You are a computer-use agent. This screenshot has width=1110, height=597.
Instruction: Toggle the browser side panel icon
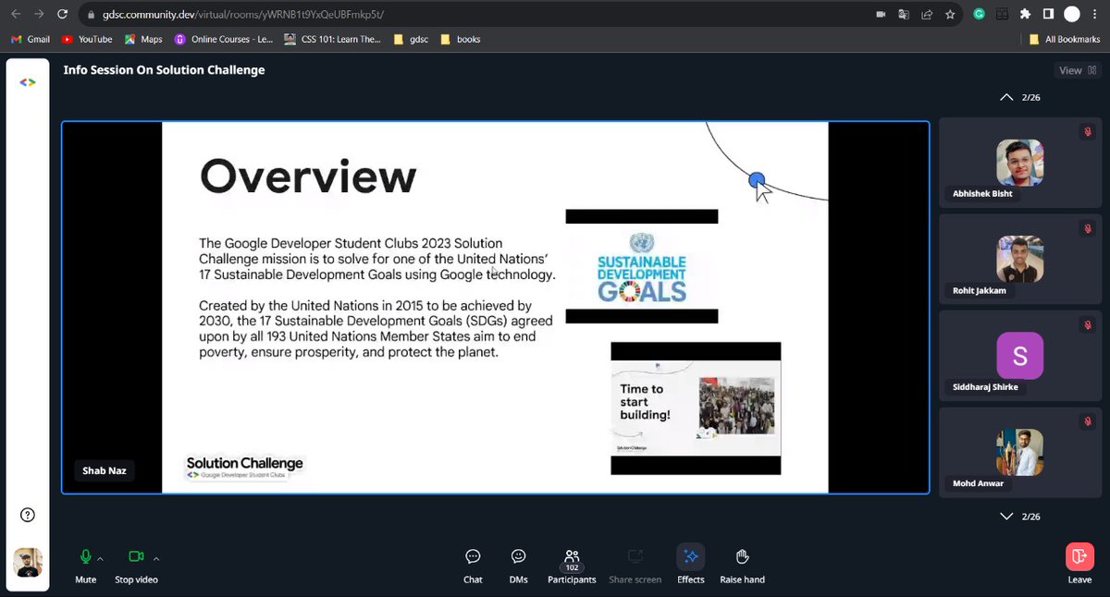[x=1048, y=14]
